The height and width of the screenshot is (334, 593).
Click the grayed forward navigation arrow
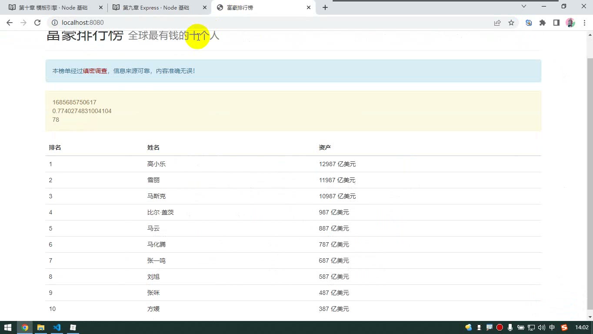(x=23, y=23)
